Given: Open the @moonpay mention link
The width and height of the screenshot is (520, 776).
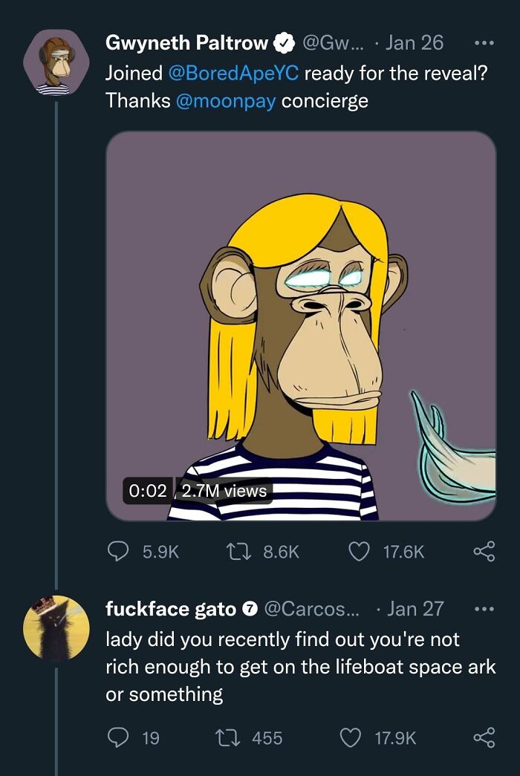Looking at the screenshot, I should pos(226,100).
